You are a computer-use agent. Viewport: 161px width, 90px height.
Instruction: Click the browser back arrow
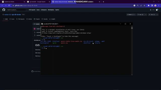[x=2, y=5]
